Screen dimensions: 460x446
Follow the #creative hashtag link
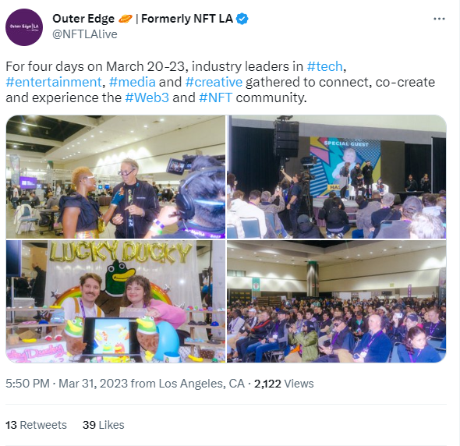[x=214, y=82]
